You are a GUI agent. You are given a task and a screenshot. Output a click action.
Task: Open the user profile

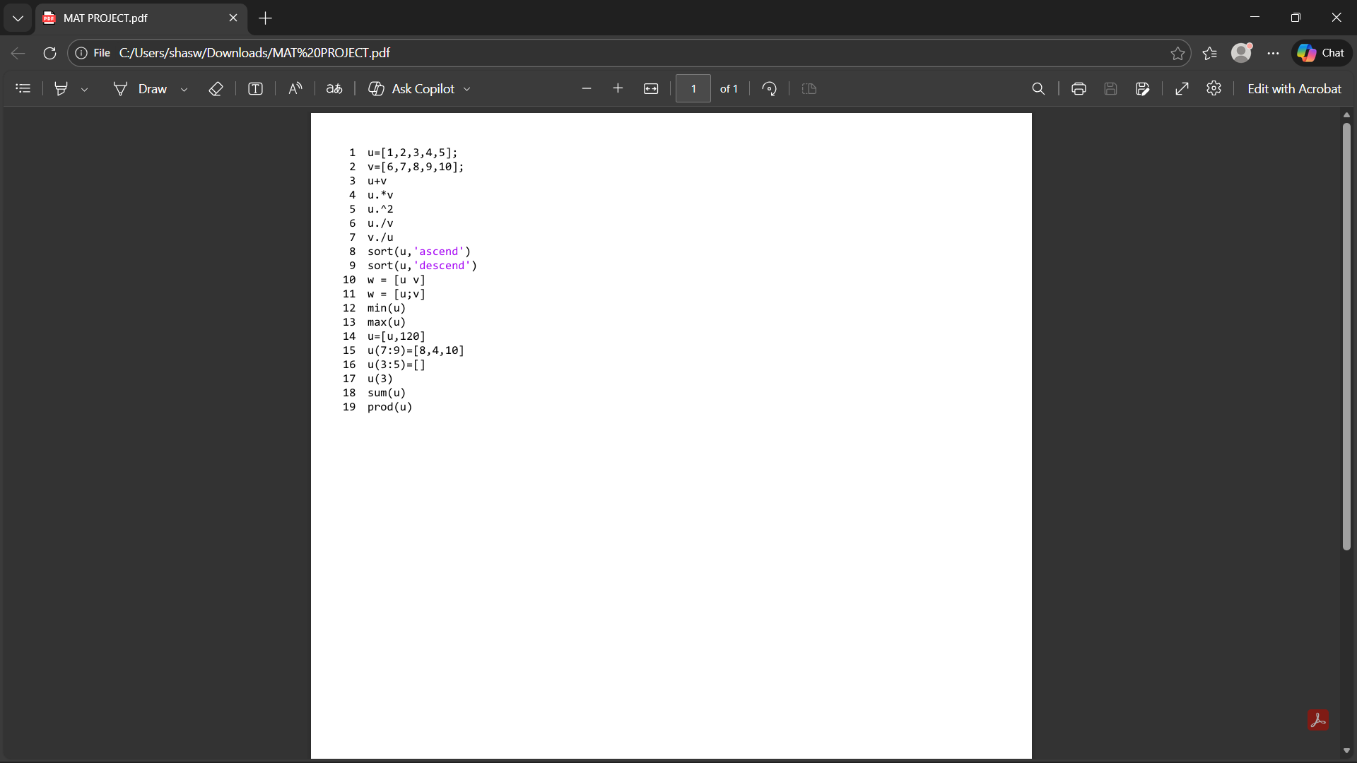[x=1242, y=53]
